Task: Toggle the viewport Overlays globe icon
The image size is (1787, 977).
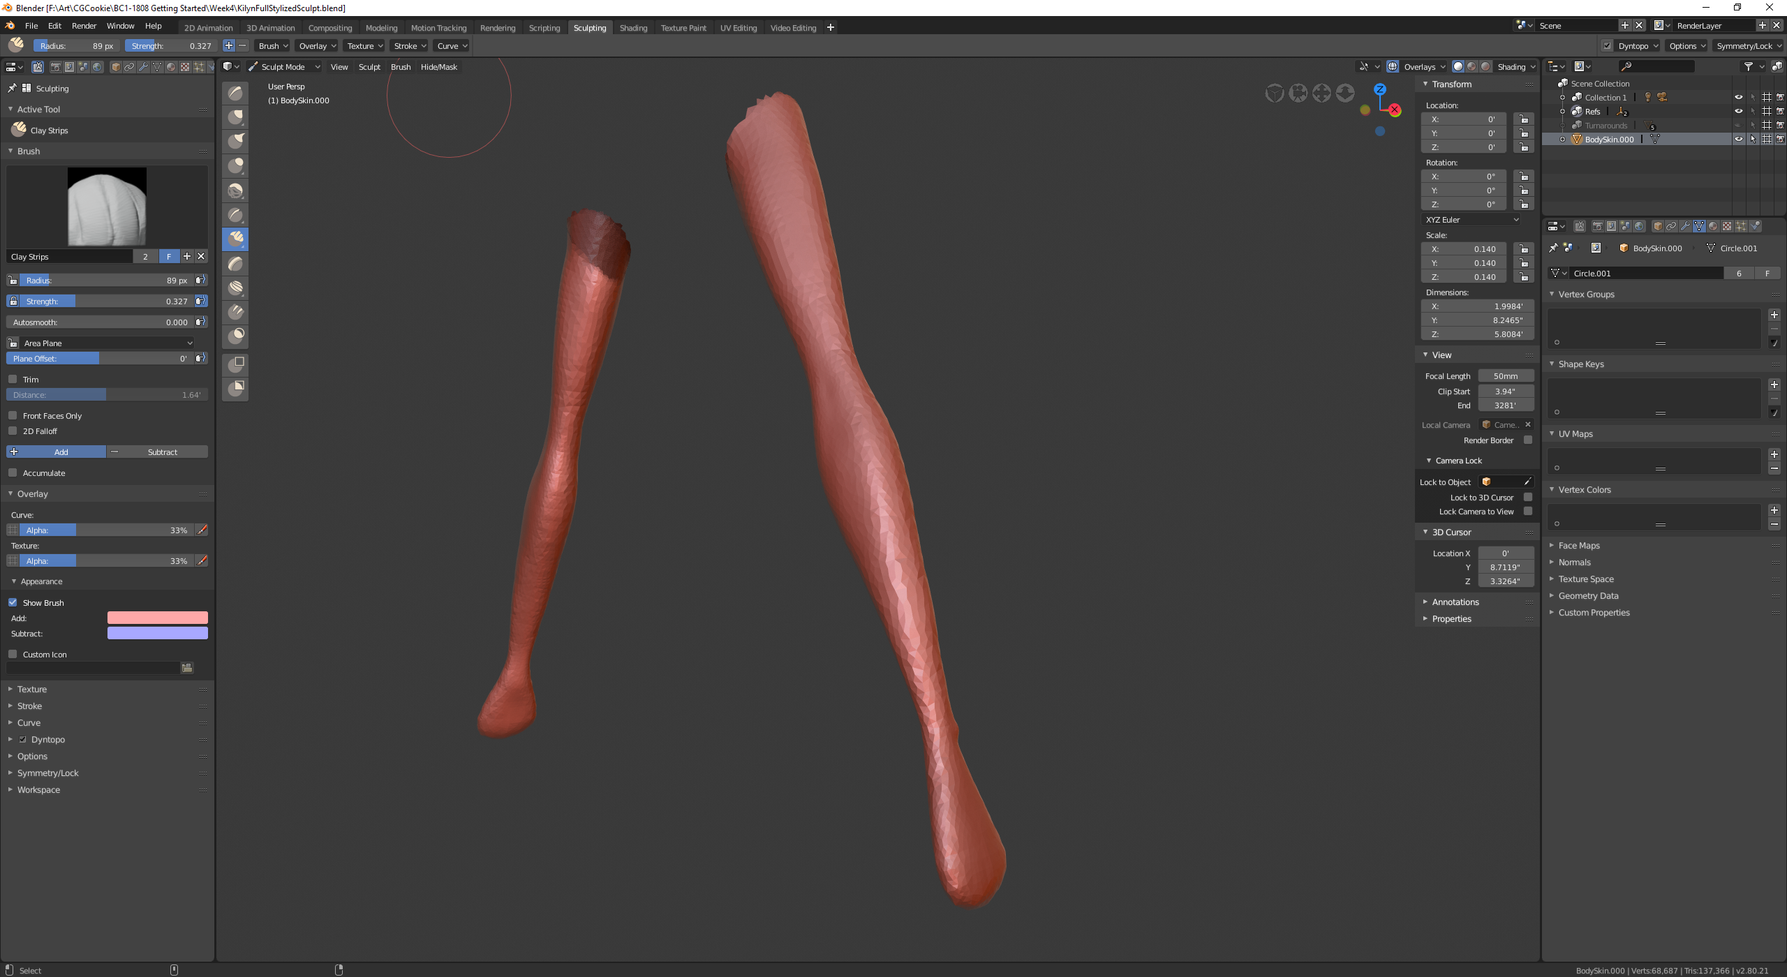Action: pyautogui.click(x=1393, y=66)
